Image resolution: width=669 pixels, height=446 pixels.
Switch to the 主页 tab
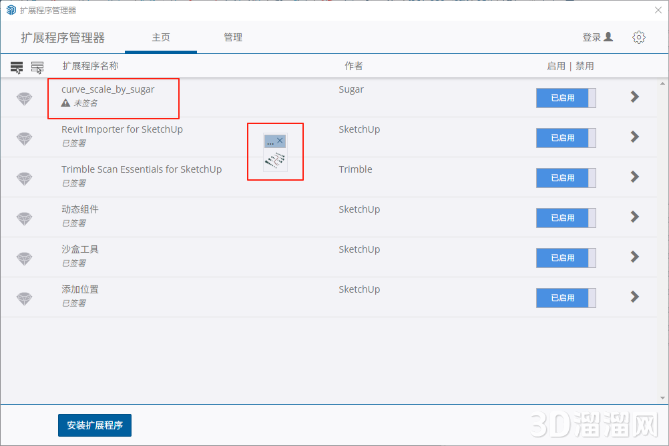[x=161, y=37]
